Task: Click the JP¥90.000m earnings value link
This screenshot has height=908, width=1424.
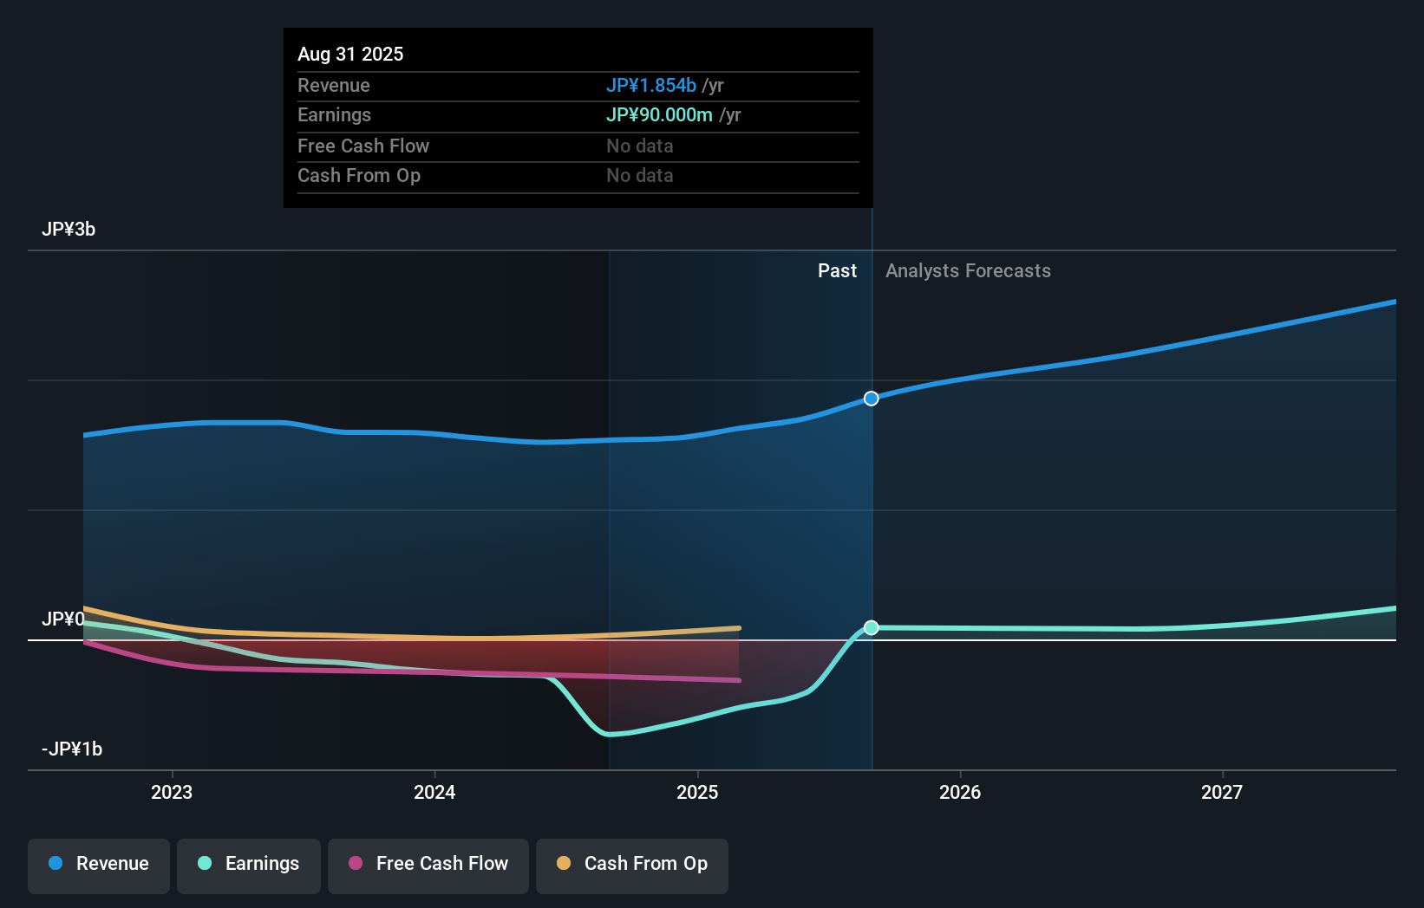Action: point(661,114)
